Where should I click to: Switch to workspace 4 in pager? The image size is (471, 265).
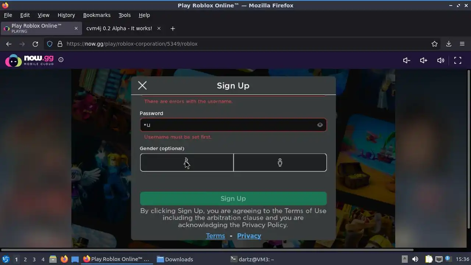pos(43,259)
